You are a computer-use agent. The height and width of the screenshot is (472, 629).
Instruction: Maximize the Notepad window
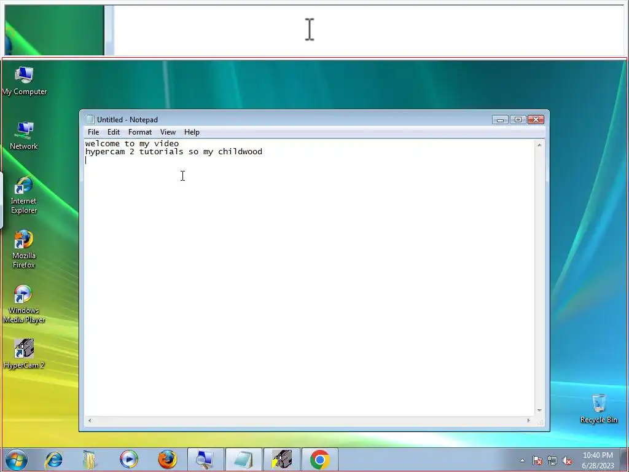tap(518, 120)
